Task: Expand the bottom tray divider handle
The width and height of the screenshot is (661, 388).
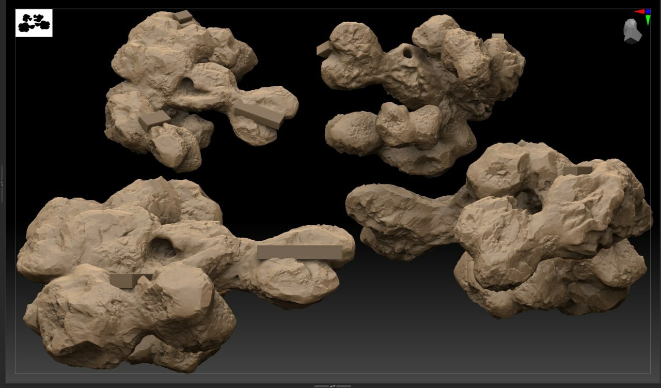Action: 333,386
